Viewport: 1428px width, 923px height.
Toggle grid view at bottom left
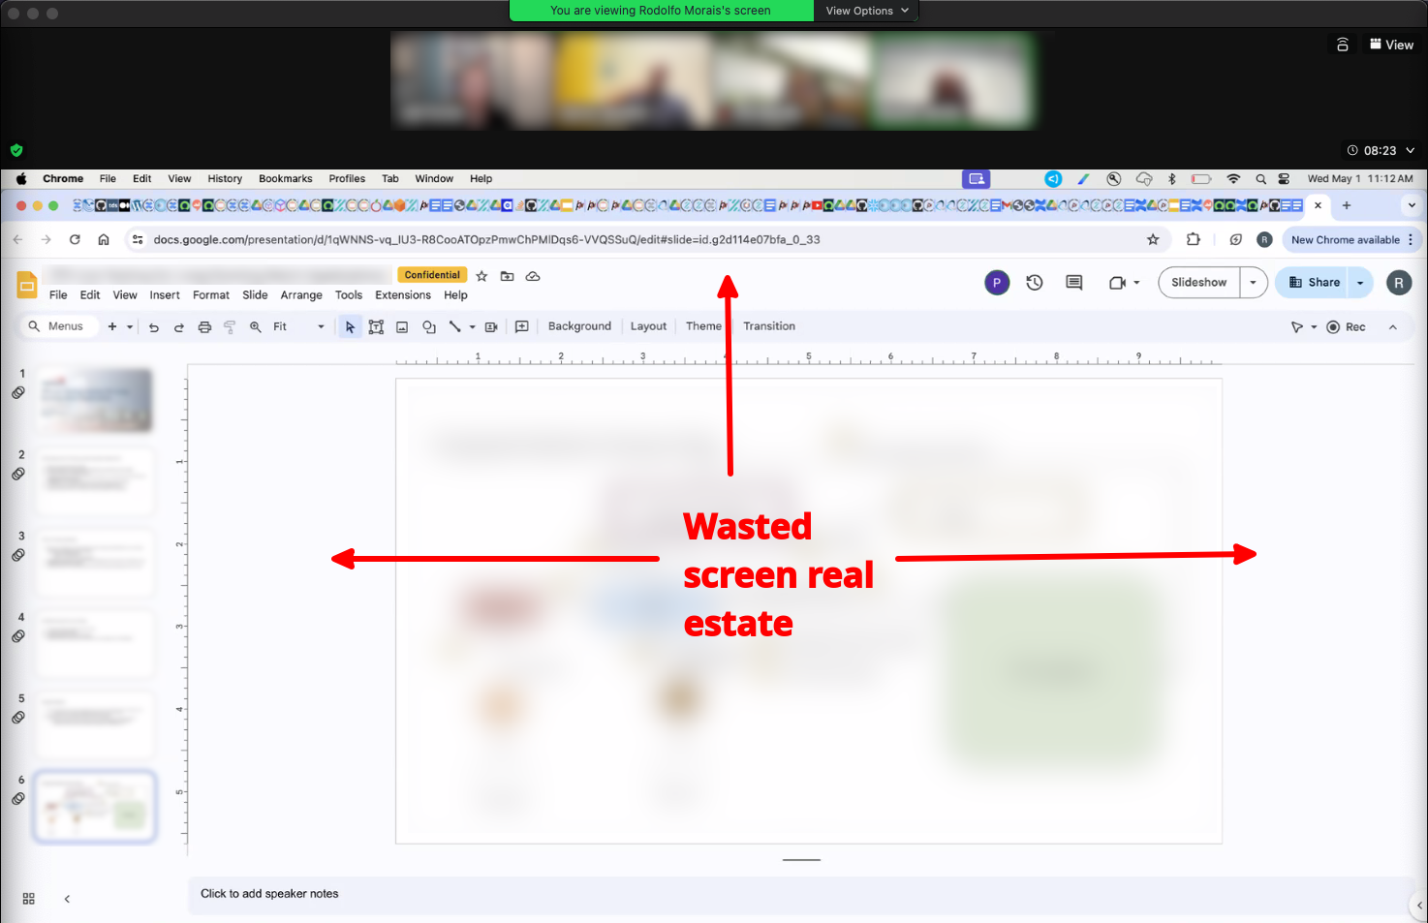pyautogui.click(x=29, y=899)
